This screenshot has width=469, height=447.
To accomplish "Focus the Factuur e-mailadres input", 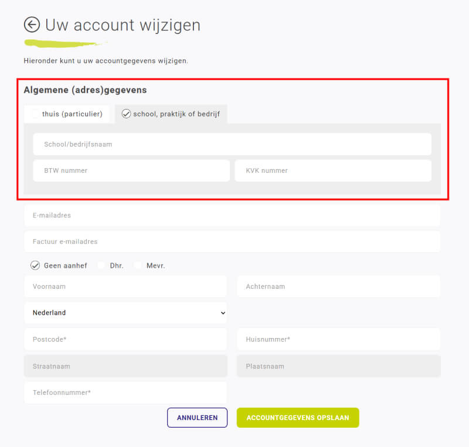I will [232, 241].
